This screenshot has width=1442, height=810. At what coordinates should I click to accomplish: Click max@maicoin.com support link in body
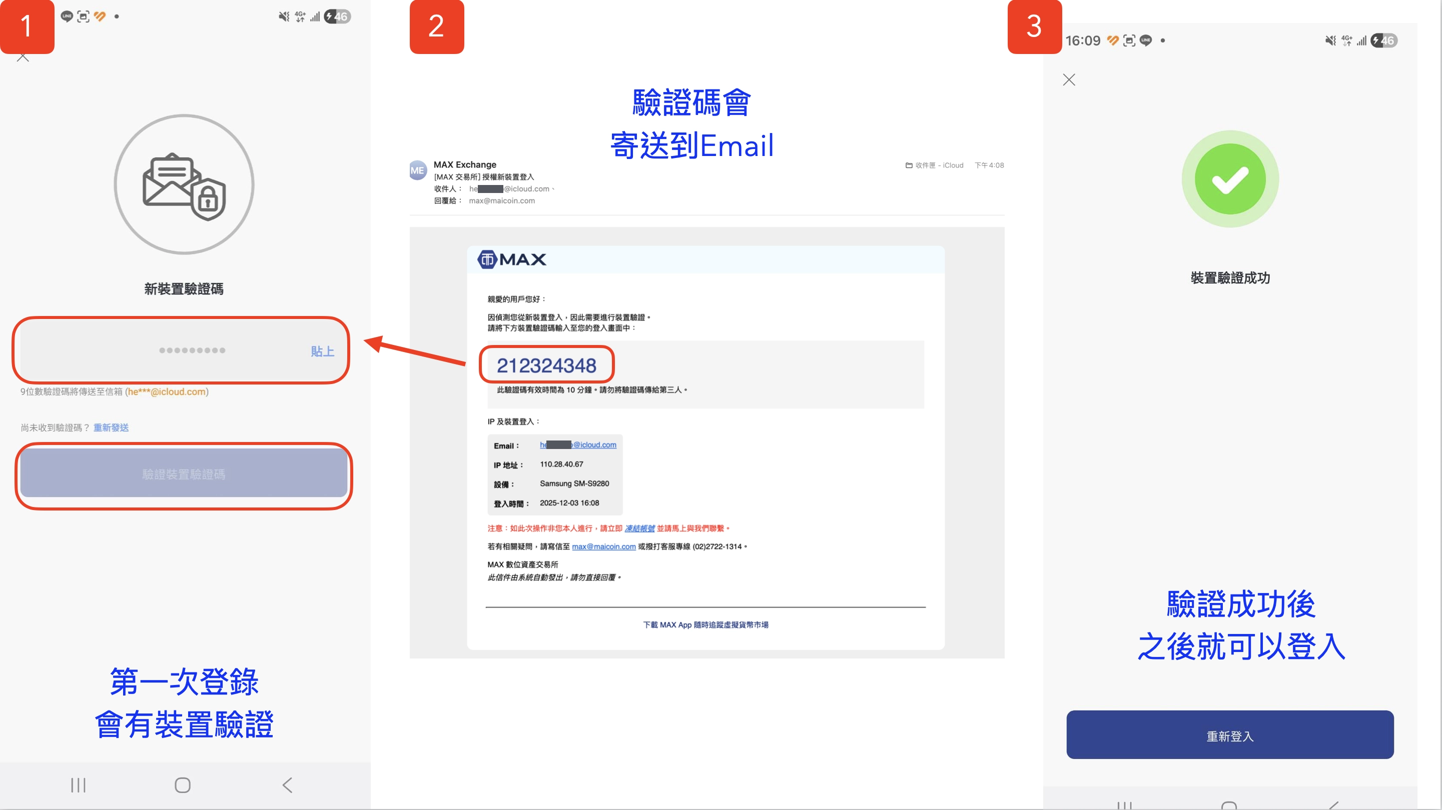click(603, 546)
